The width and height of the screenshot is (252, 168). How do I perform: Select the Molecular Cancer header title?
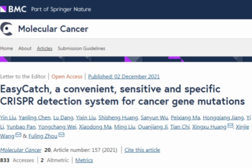tap(53, 29)
